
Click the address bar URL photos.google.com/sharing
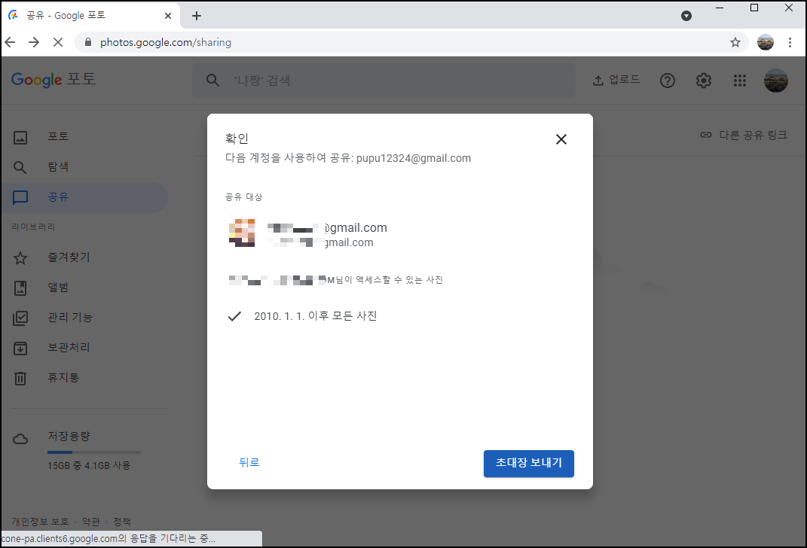165,43
